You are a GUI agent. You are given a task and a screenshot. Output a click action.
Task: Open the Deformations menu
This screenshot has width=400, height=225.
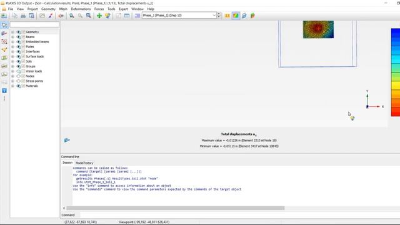pyautogui.click(x=81, y=9)
